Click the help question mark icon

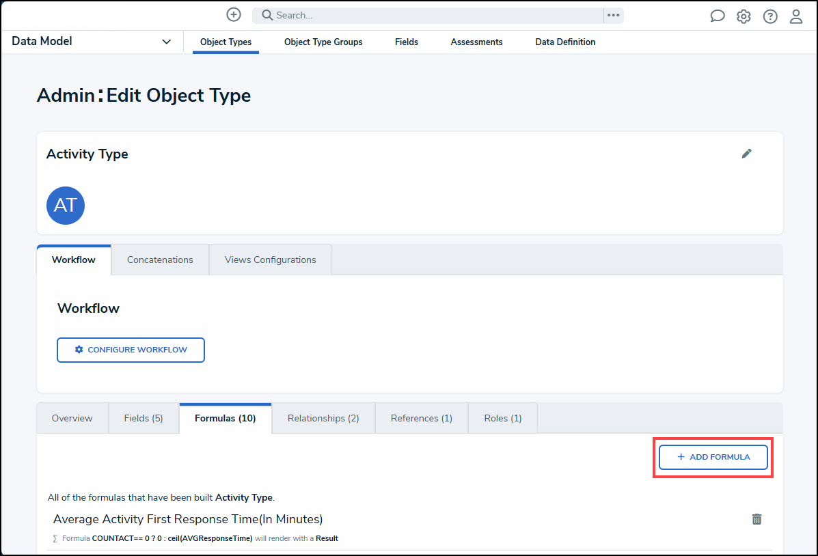click(x=770, y=16)
